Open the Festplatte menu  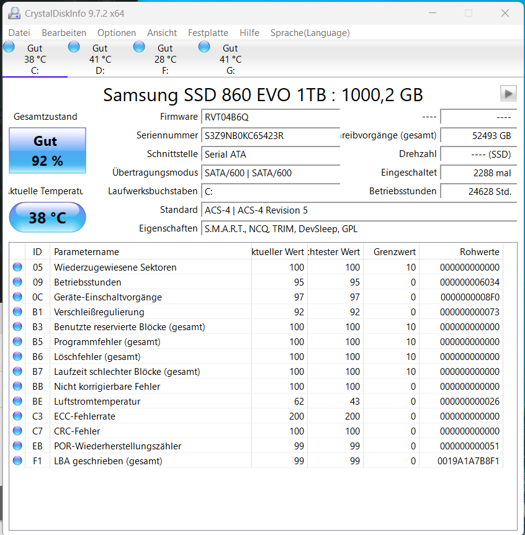point(208,33)
